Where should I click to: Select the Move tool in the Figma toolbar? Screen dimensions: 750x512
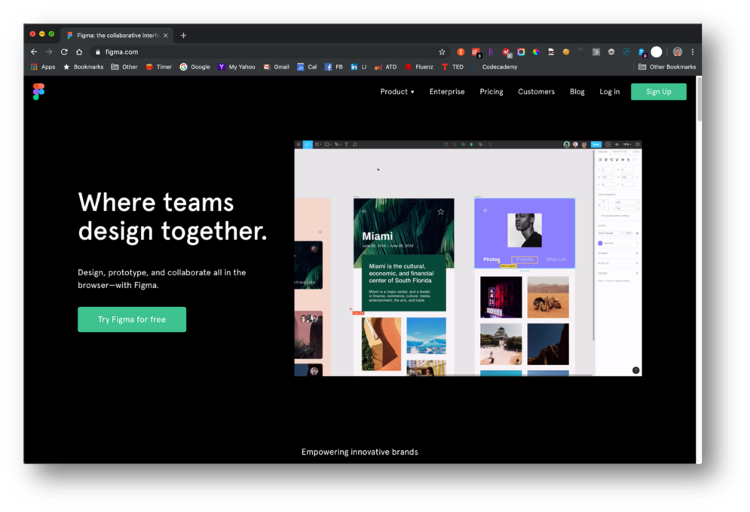(x=307, y=144)
